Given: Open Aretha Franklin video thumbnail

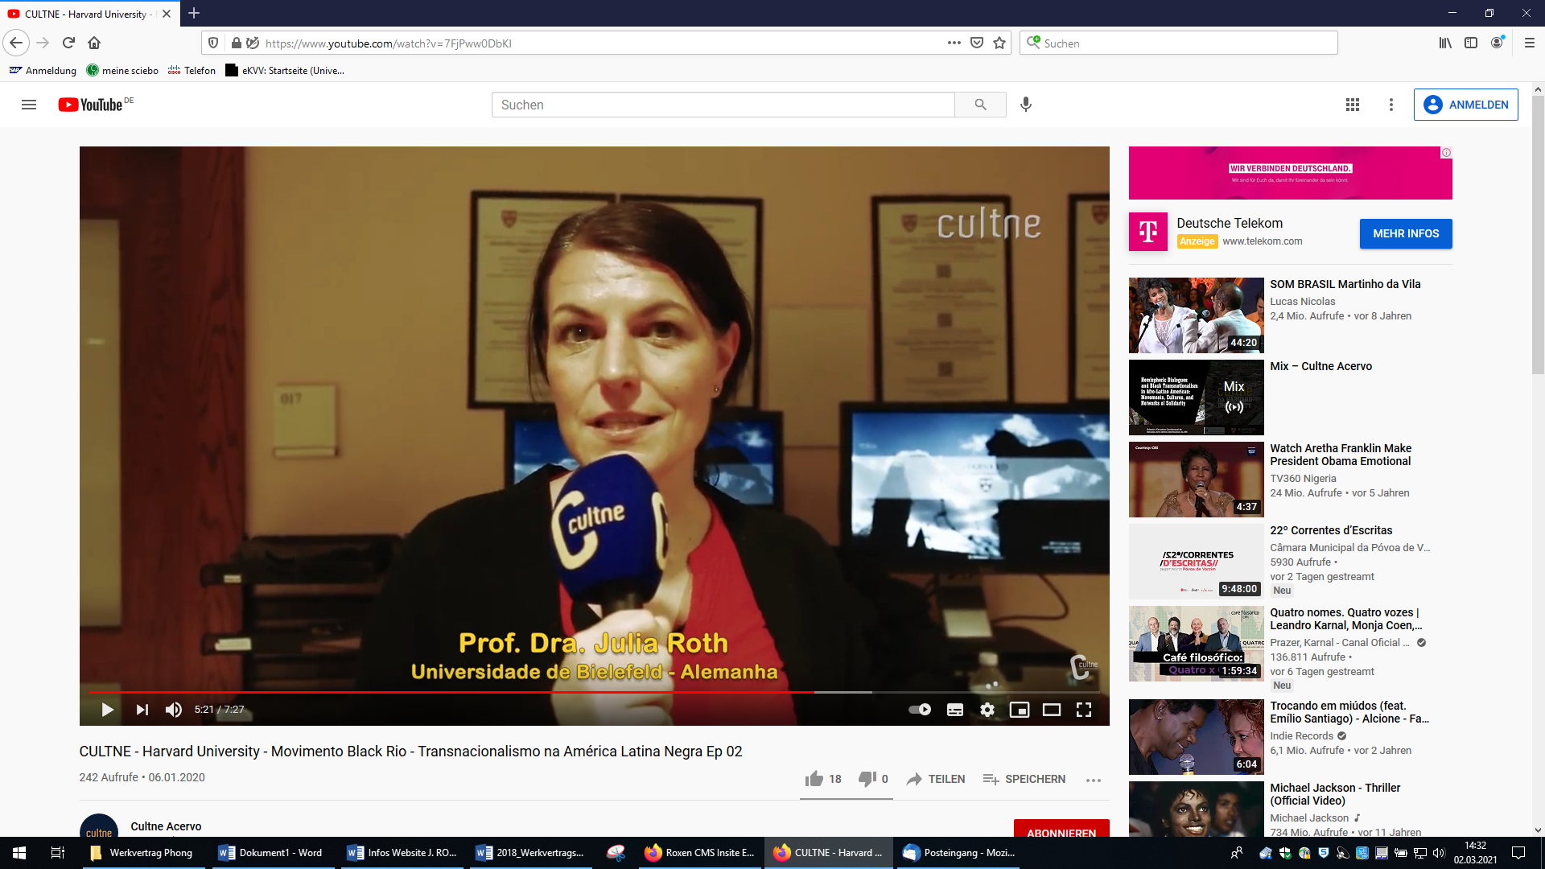Looking at the screenshot, I should point(1196,480).
